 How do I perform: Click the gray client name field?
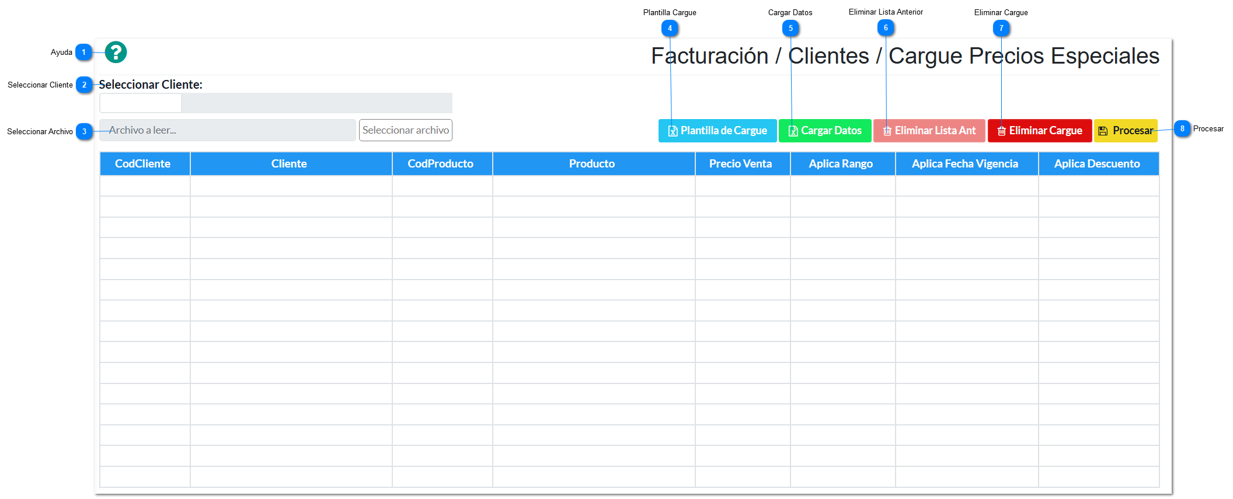(x=316, y=103)
